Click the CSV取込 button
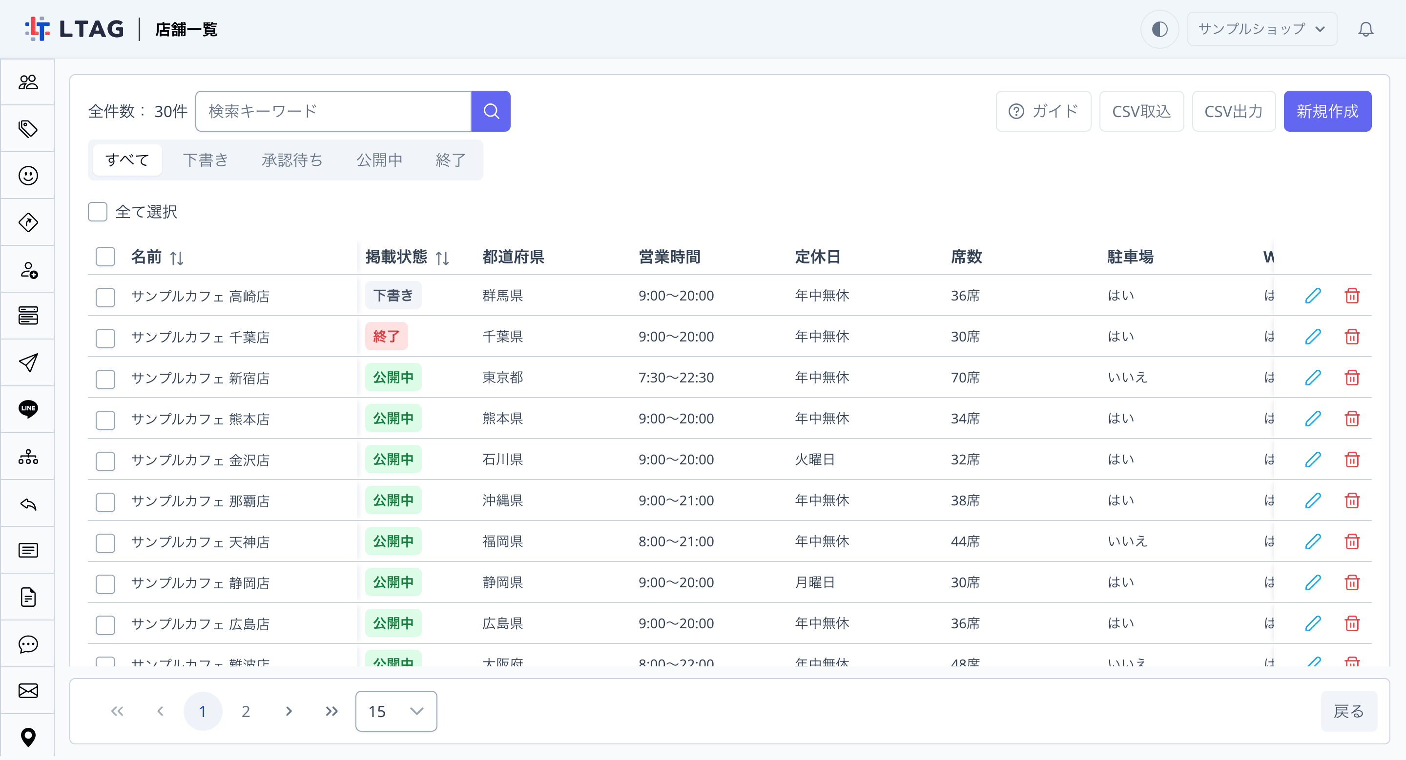Screen dimensions: 1406x760 pyautogui.click(x=1141, y=111)
